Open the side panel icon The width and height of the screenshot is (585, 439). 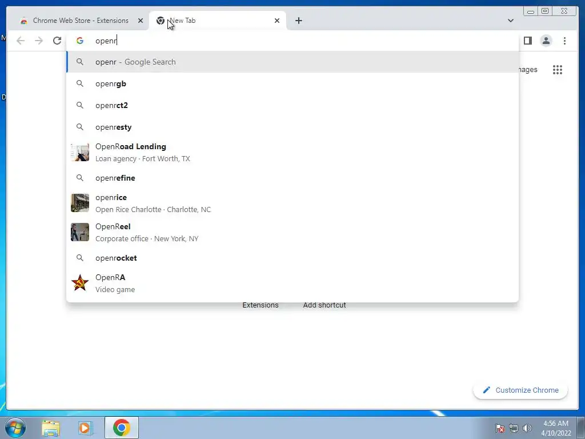527,41
